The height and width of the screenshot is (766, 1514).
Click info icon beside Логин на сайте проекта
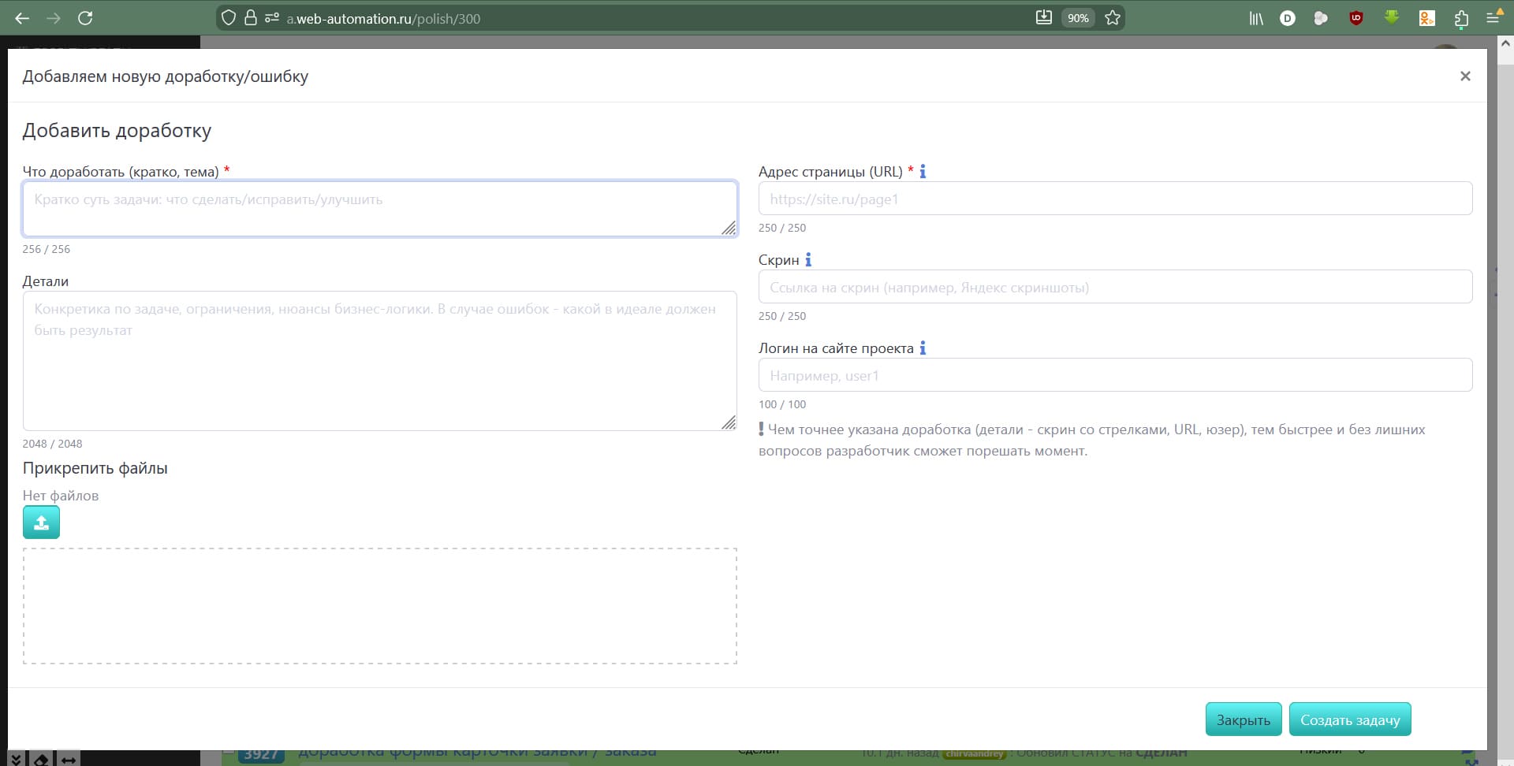click(923, 348)
